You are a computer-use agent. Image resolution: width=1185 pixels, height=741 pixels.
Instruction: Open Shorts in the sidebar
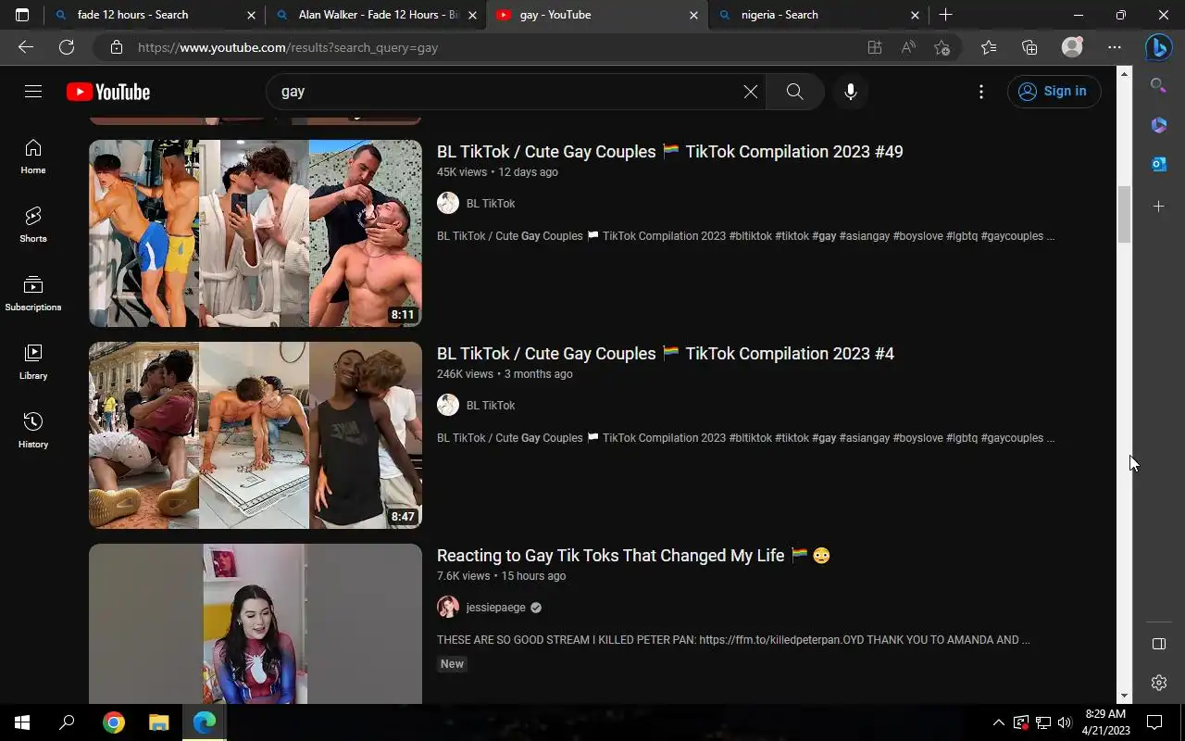coord(33,225)
